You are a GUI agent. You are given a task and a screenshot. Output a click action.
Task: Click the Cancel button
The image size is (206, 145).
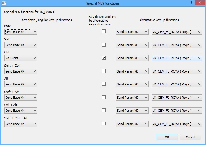coord(191,137)
